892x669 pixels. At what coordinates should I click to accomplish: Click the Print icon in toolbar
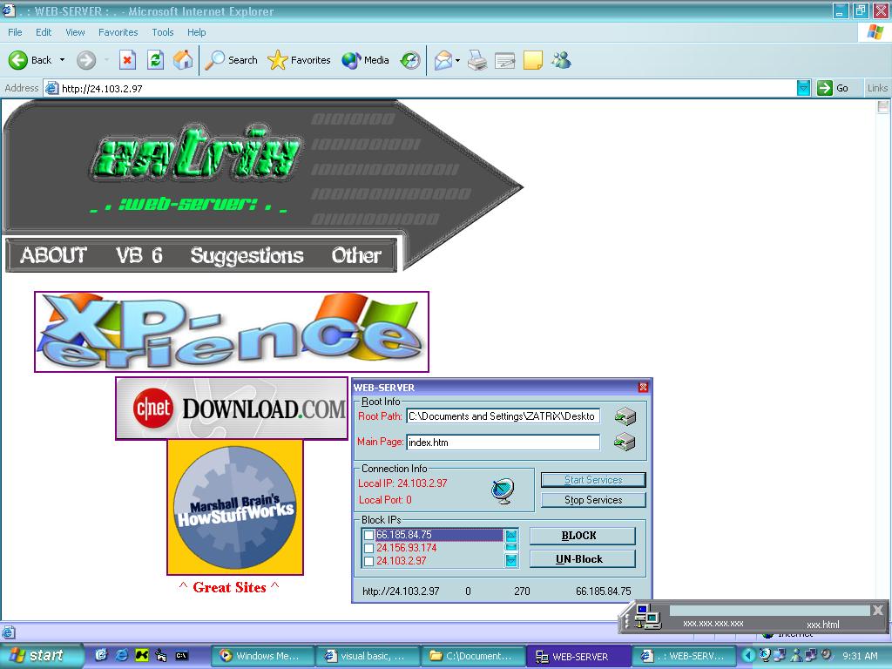pos(476,60)
